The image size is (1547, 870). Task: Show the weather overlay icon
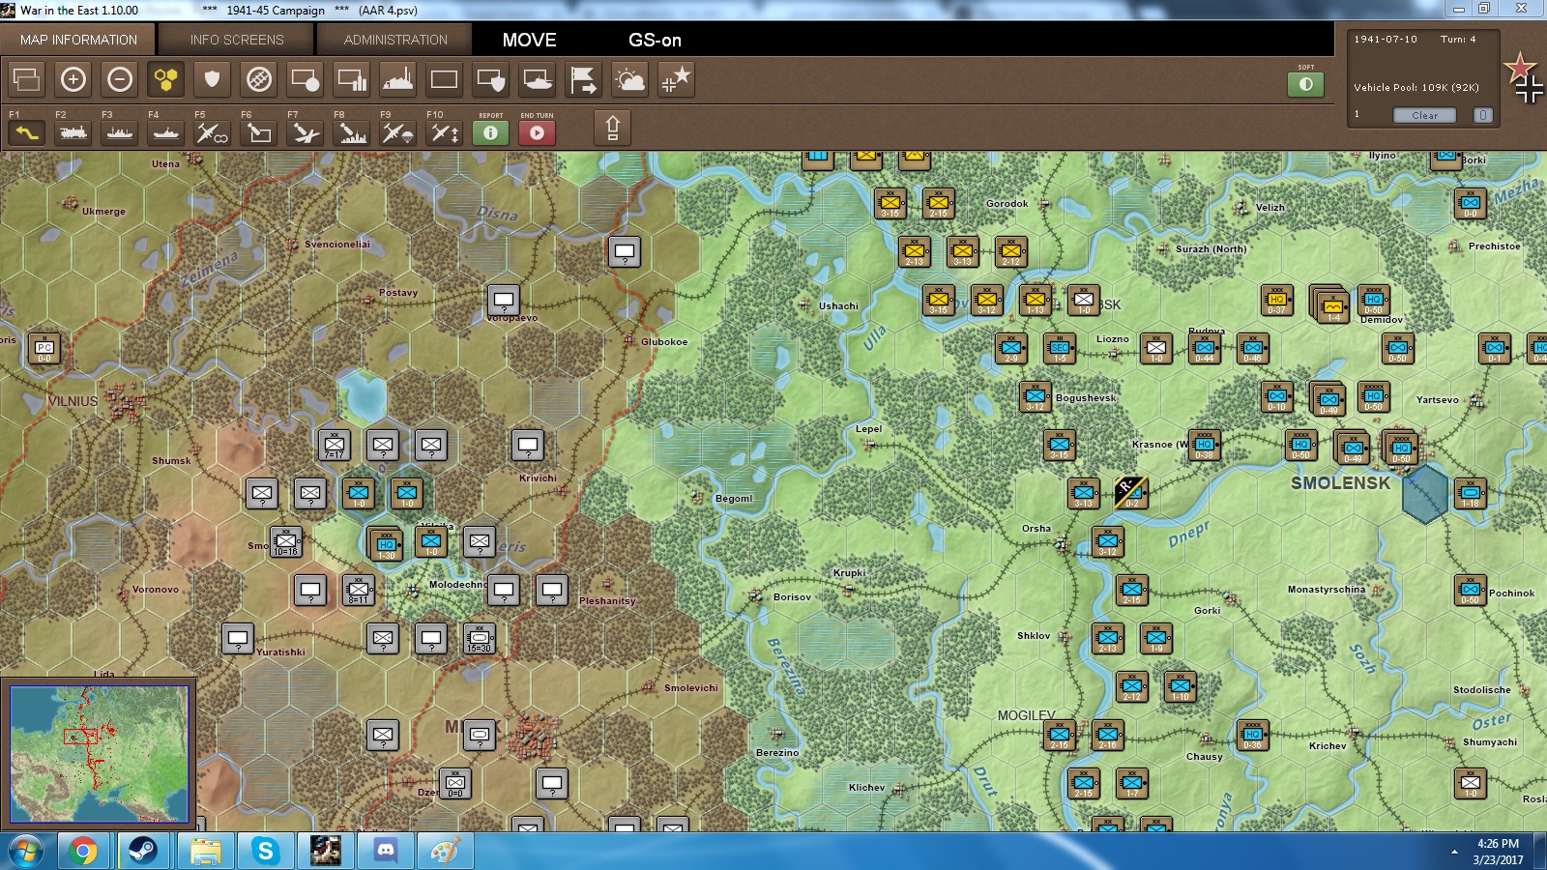tap(630, 79)
